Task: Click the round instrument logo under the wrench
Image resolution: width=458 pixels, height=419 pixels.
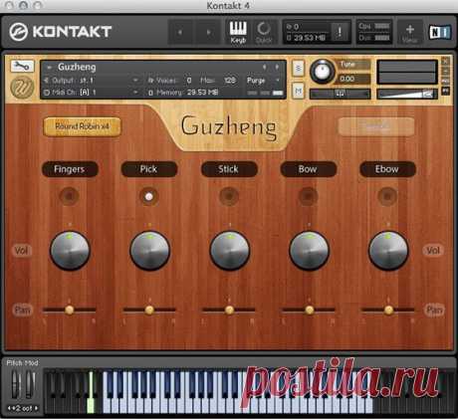Action: click(22, 87)
